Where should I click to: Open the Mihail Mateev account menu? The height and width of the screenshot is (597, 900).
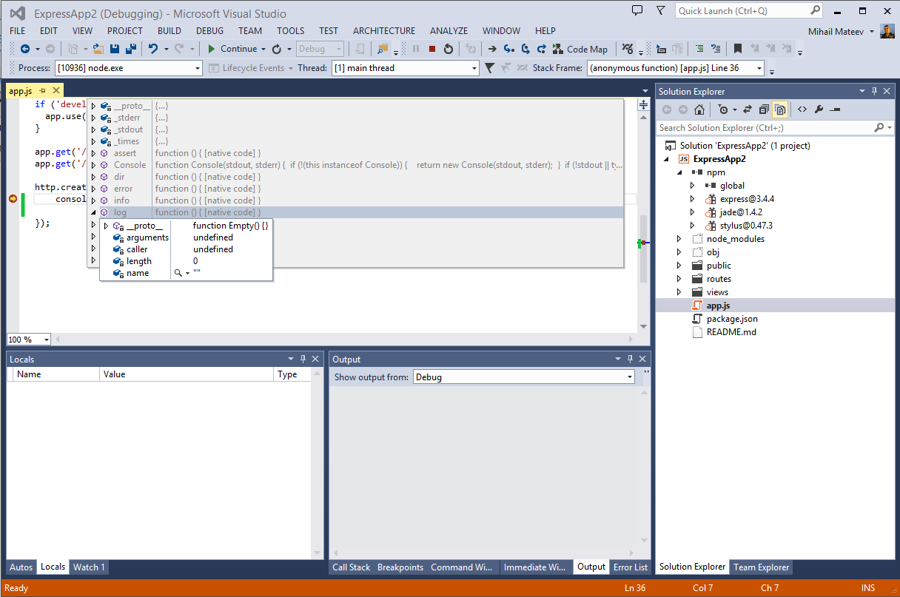843,31
